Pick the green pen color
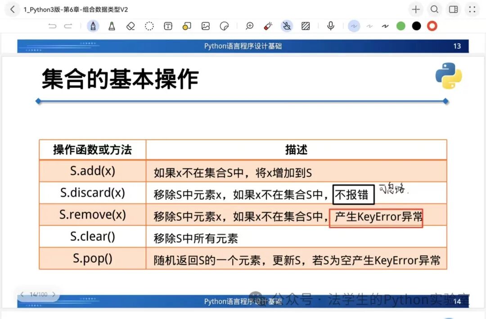486x319 pixels. click(x=401, y=26)
